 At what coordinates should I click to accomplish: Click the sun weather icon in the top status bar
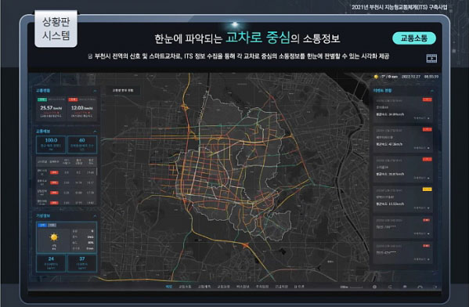pos(376,77)
